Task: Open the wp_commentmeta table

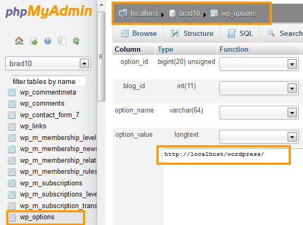Action: pyautogui.click(x=48, y=92)
